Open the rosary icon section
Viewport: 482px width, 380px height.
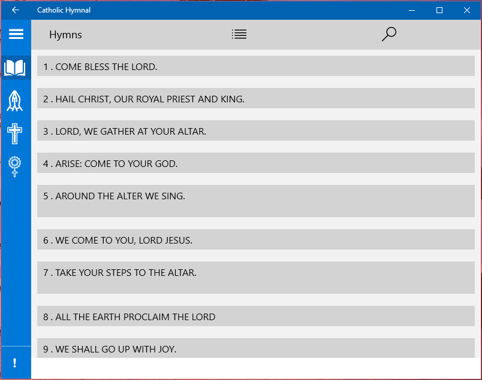15,166
